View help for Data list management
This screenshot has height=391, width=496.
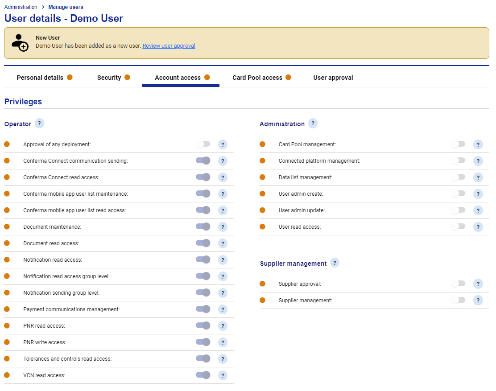coord(478,177)
